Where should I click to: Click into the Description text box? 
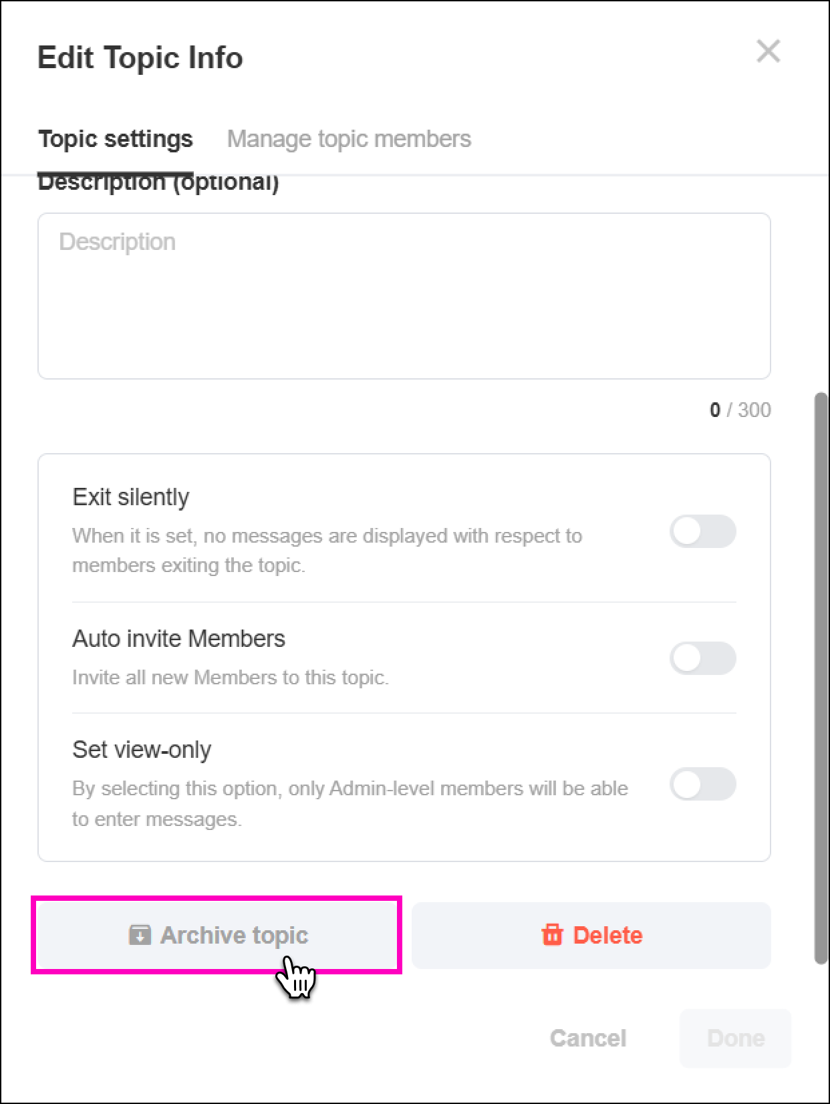click(404, 296)
